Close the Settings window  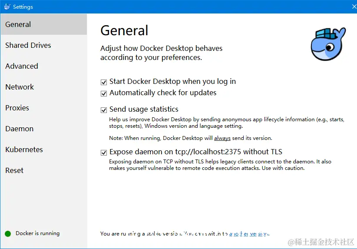point(354,7)
